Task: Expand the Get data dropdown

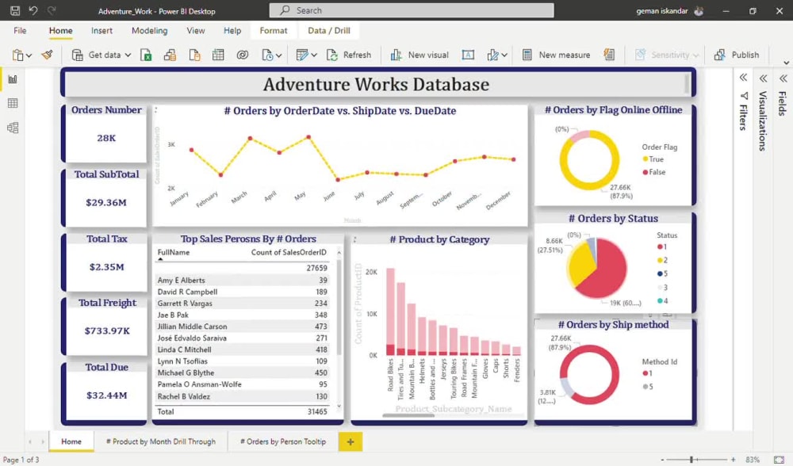Action: [x=127, y=55]
